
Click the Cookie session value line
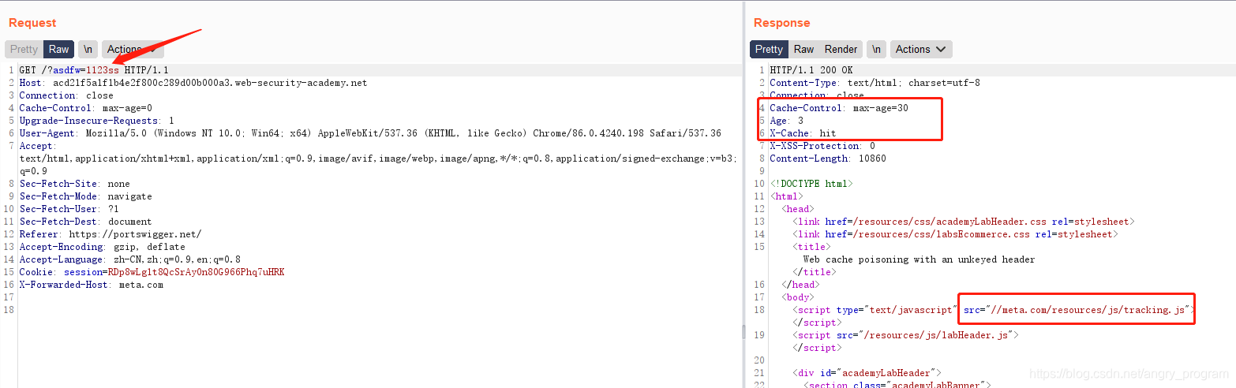(x=152, y=272)
